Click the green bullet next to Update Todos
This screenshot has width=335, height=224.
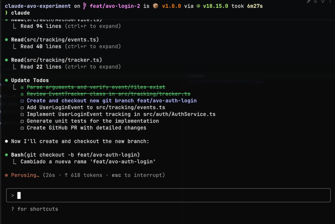(x=7, y=80)
